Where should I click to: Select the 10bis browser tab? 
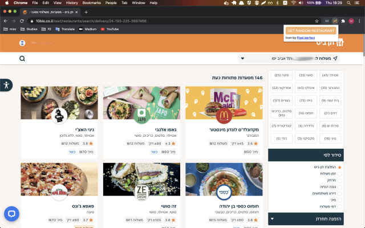51,12
